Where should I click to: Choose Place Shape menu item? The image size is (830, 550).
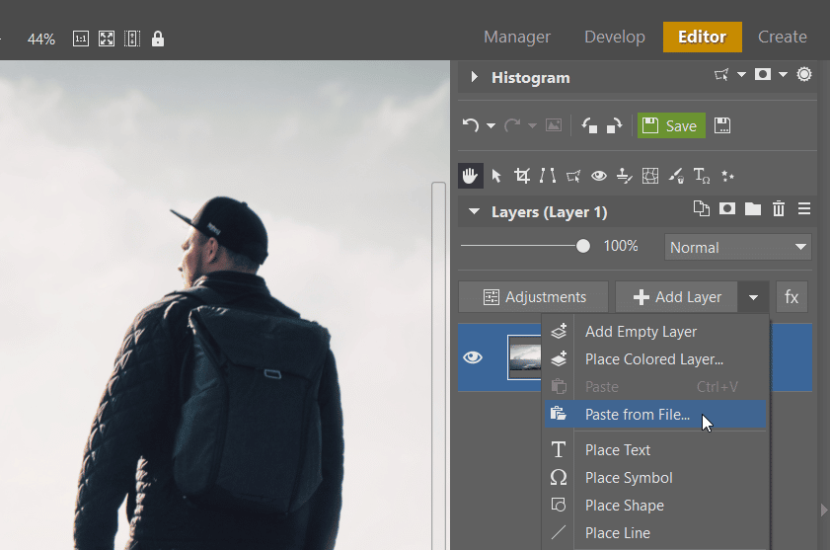point(655,506)
